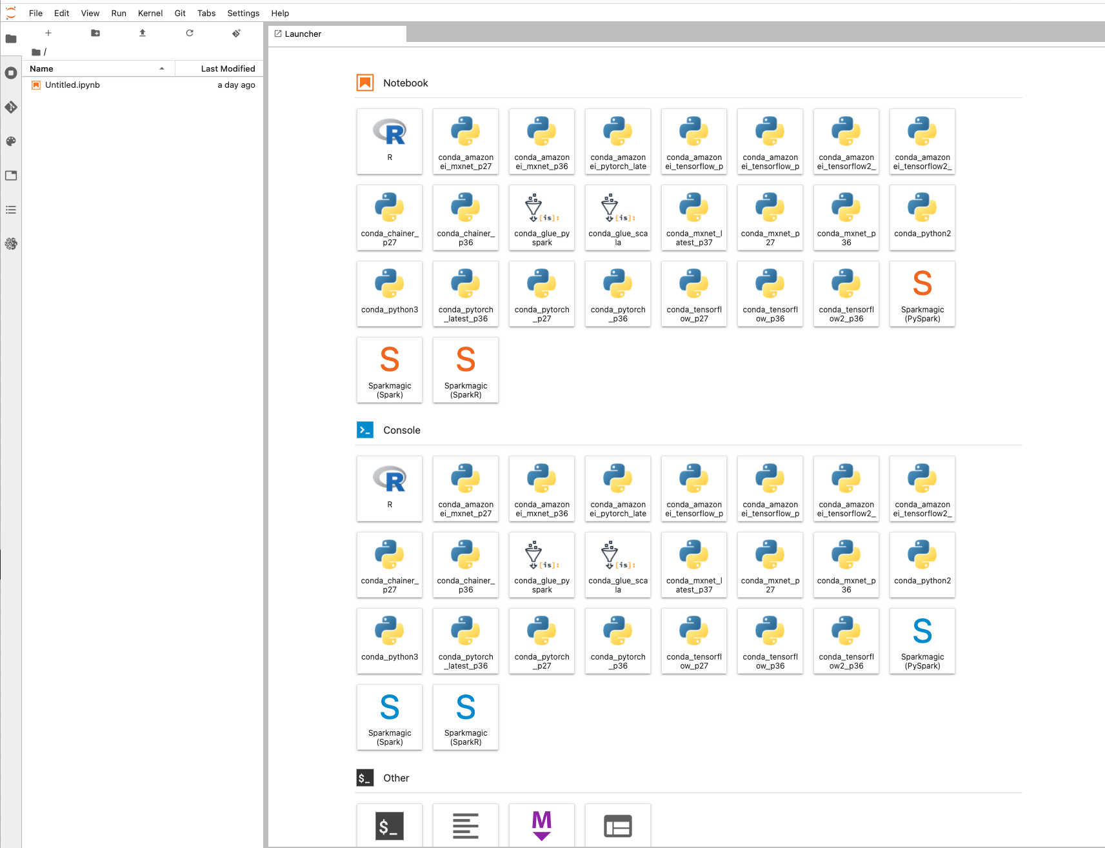Open the command palette sidebar icon

(11, 141)
